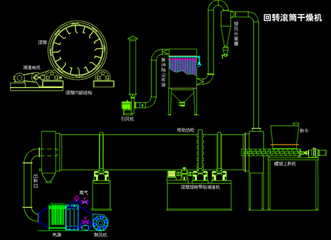
Task: Select the cyclone separator (旋风分离器) symbol
Action: (x=226, y=33)
